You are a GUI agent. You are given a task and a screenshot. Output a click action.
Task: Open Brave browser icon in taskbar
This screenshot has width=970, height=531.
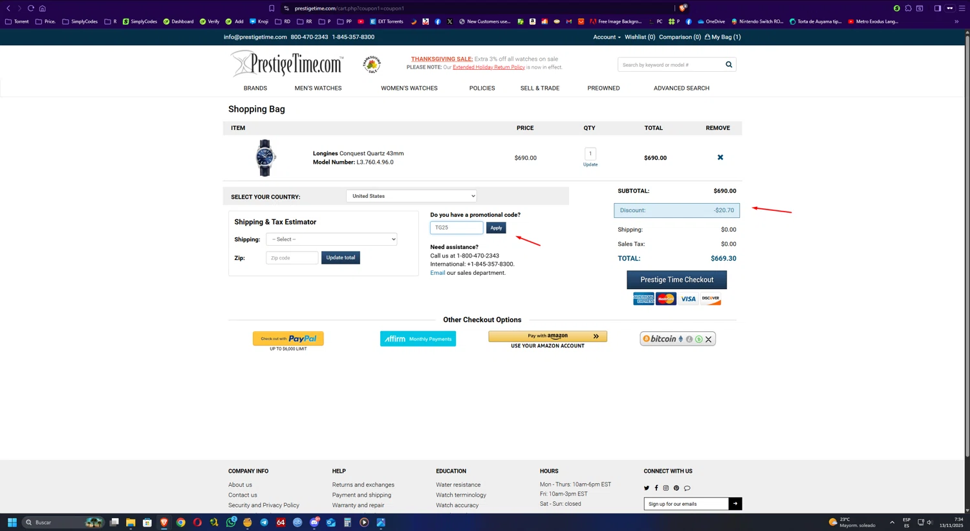pos(164,523)
